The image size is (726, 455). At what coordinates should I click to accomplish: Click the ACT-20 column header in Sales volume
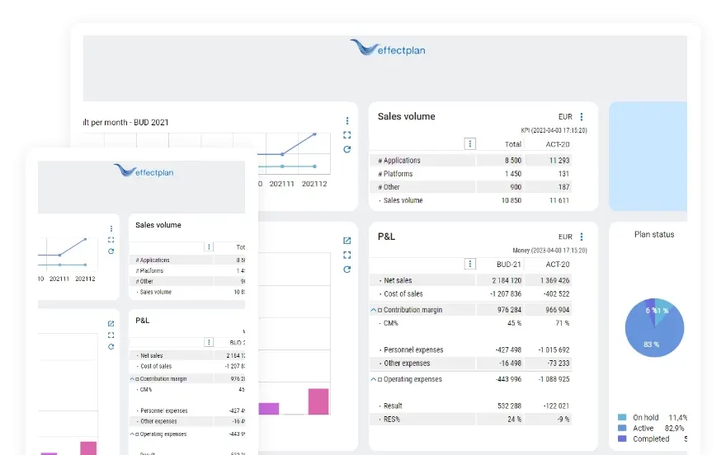pyautogui.click(x=558, y=144)
